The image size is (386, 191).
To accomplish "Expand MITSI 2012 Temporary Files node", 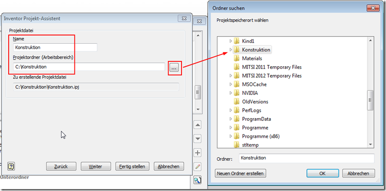I will click(230, 75).
